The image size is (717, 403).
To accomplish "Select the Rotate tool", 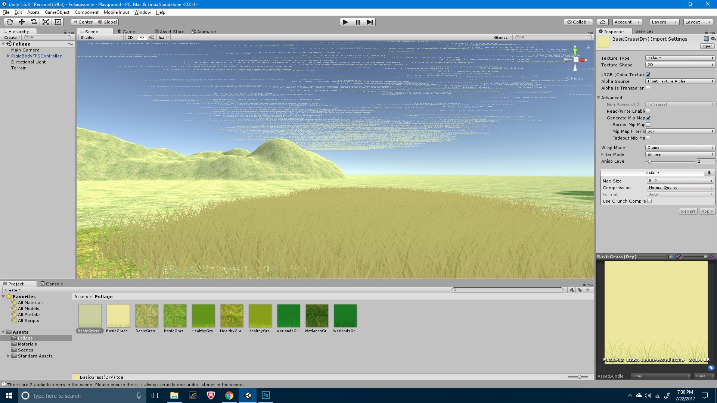I will point(34,22).
